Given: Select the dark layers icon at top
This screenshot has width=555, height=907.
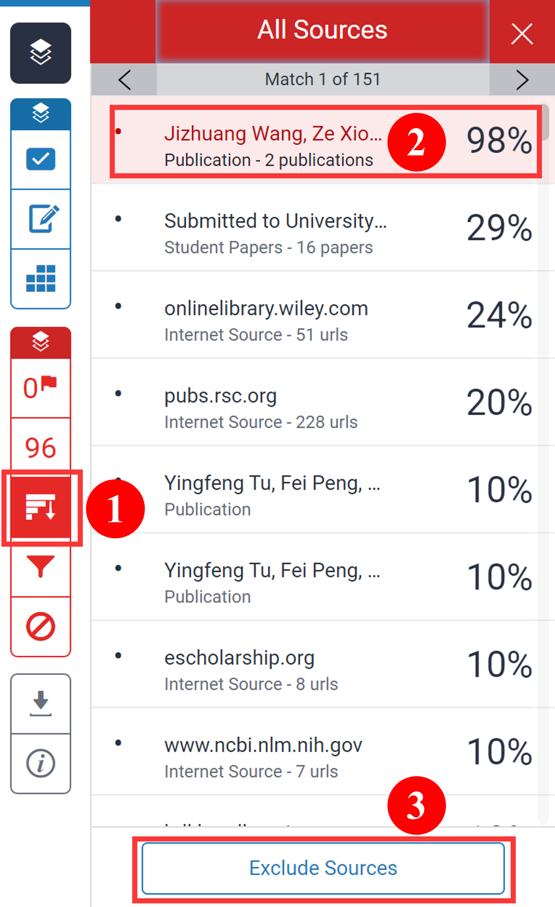Looking at the screenshot, I should (x=41, y=53).
